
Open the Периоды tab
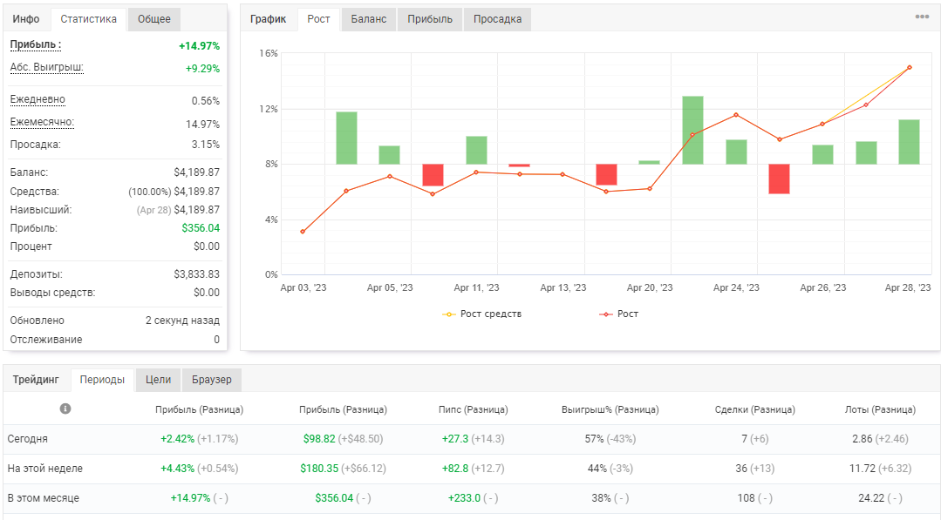tap(102, 380)
